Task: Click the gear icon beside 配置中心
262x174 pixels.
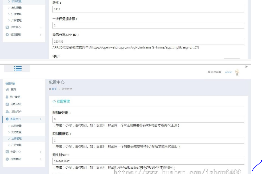Action: pyautogui.click(x=7, y=119)
